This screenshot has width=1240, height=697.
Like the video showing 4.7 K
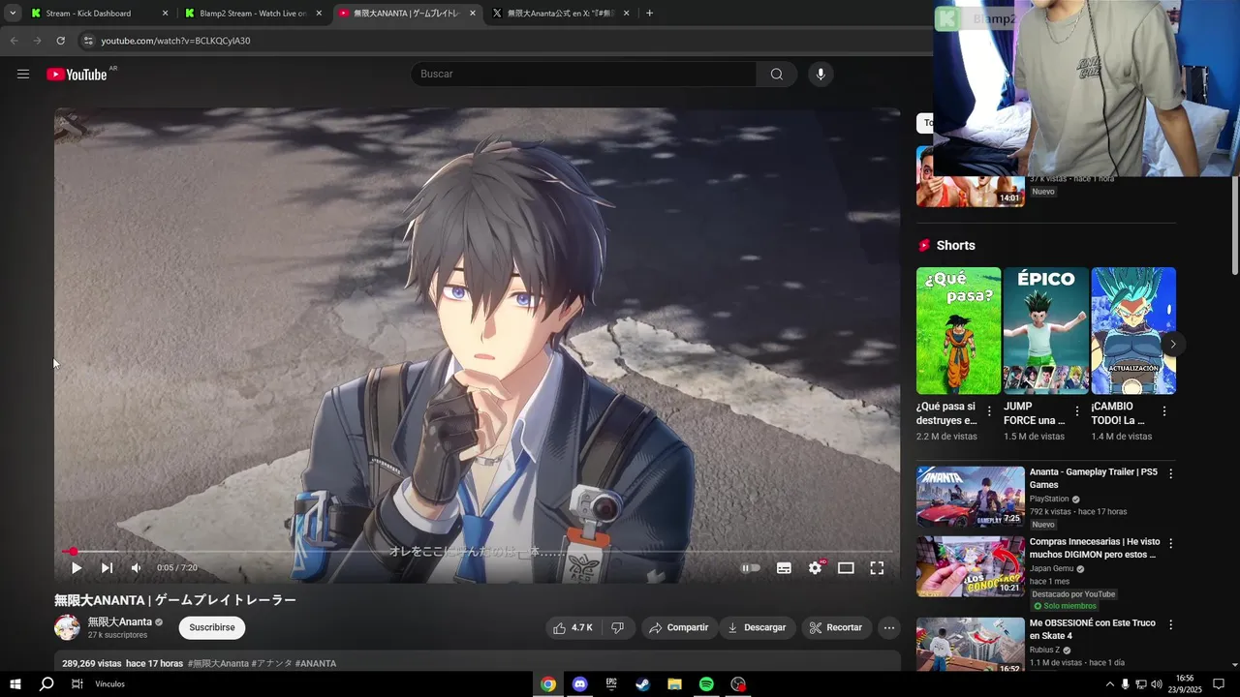pos(573,627)
